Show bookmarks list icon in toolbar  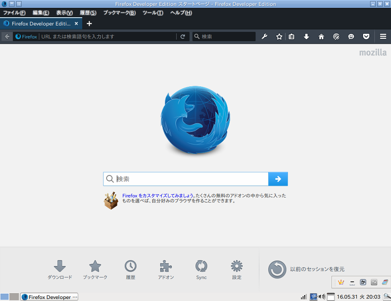pos(291,37)
